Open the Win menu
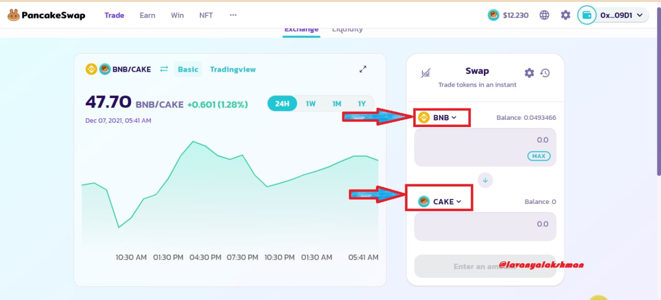Image resolution: width=661 pixels, height=300 pixels. pyautogui.click(x=177, y=15)
